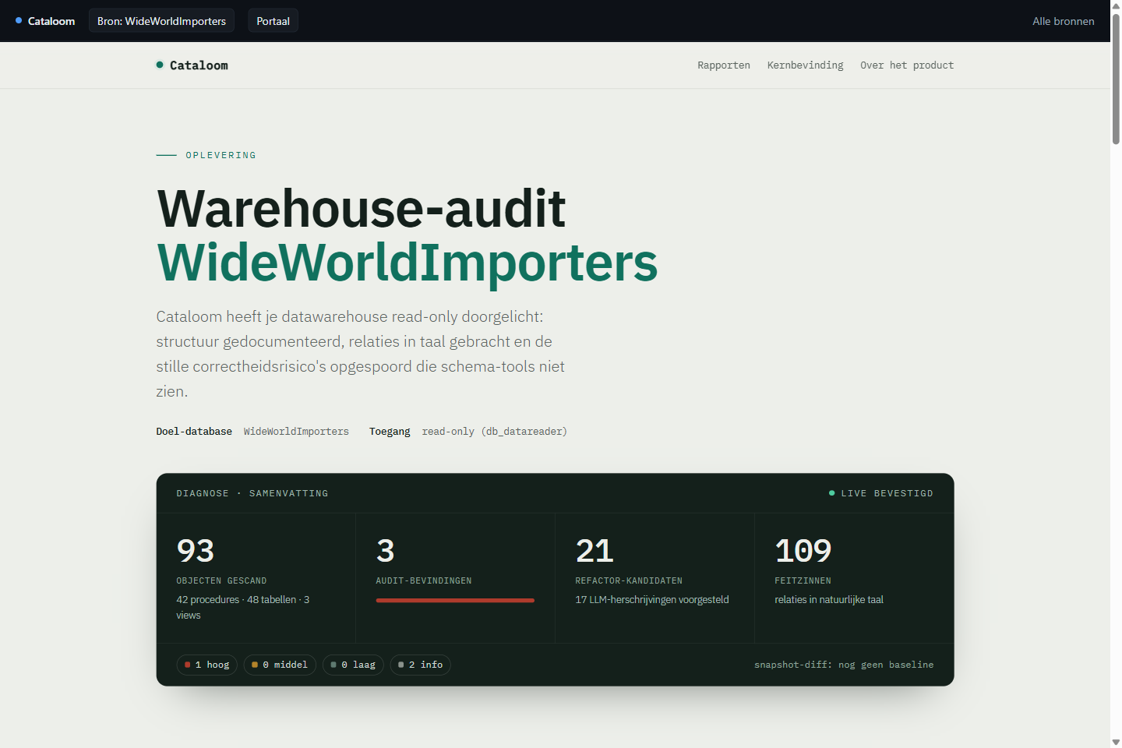Screen dimensions: 1122x748
Task: Click the 21 refactor-kandidaten figure
Action: (x=595, y=551)
